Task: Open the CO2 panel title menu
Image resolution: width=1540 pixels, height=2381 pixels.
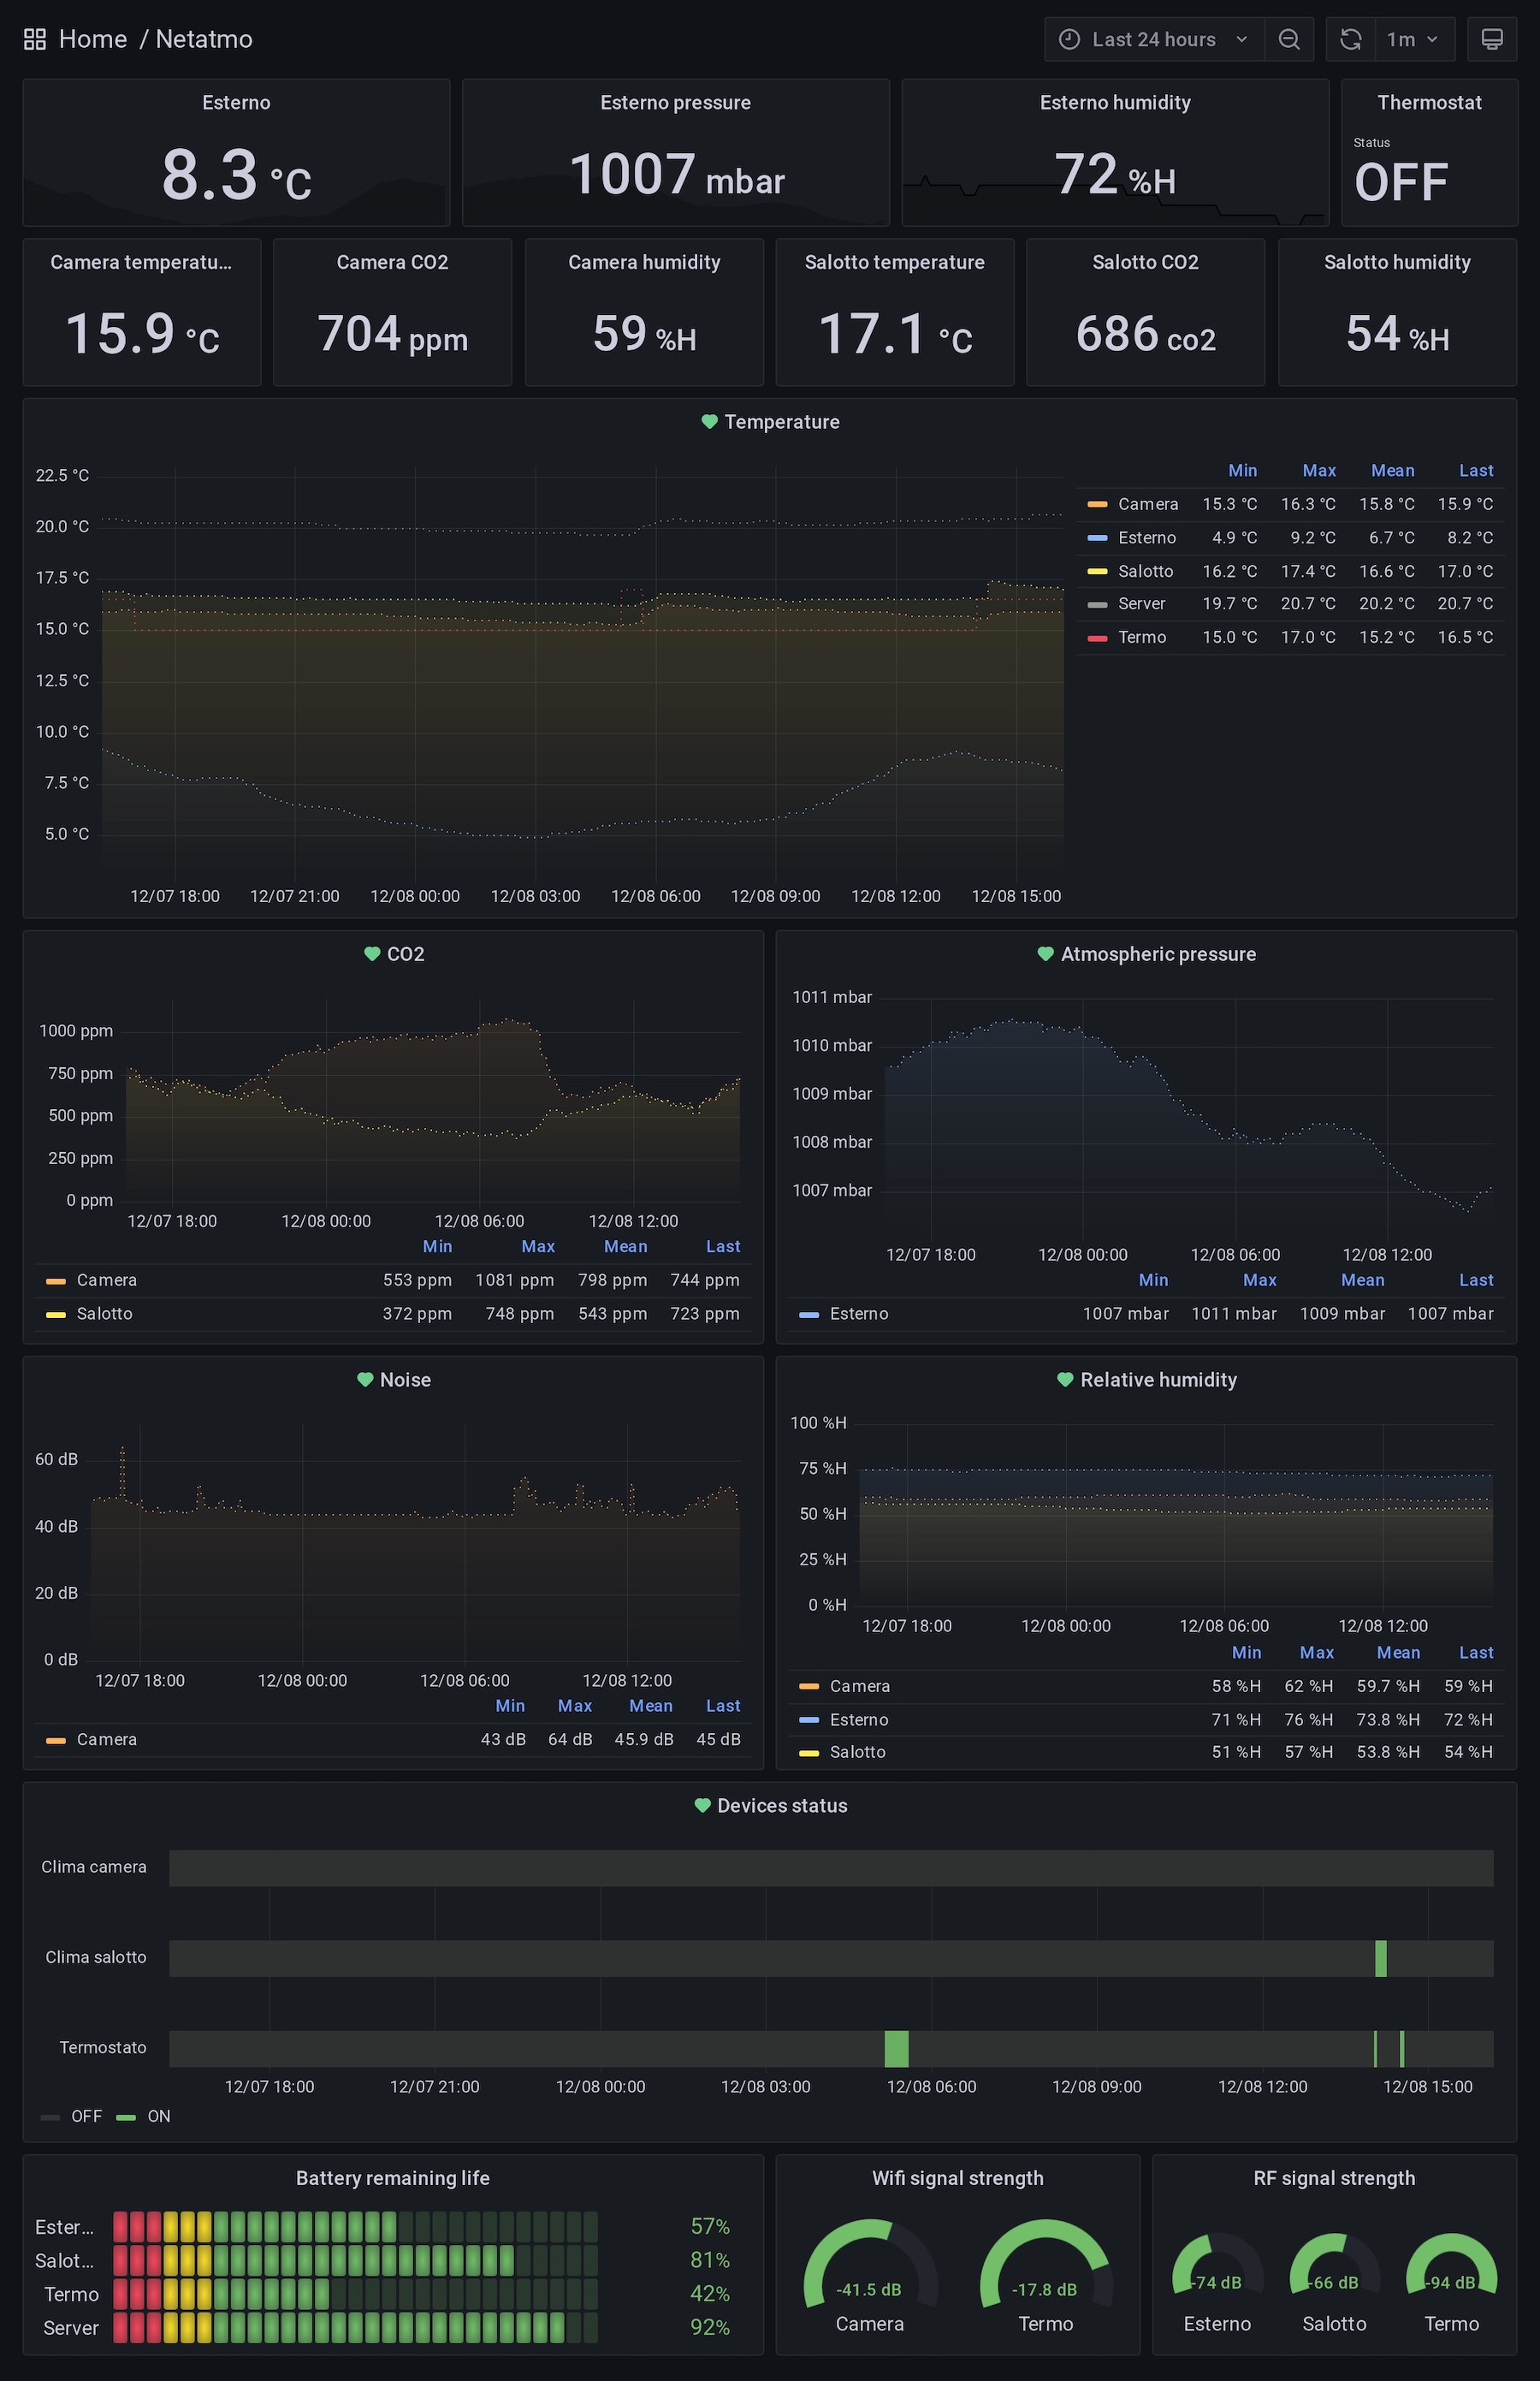Action: (406, 954)
